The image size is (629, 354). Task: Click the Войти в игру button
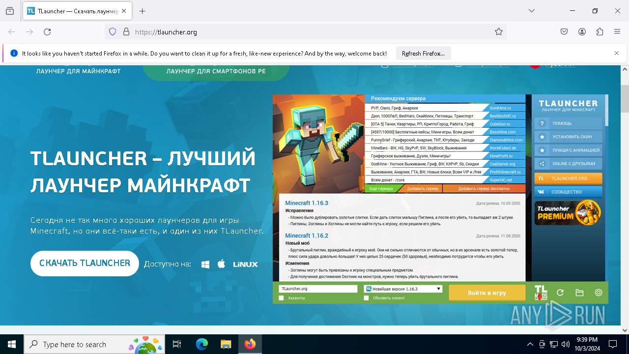(486, 293)
